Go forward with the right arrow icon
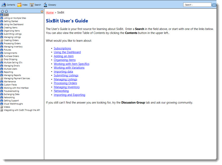Screen dimensions: 222x165 coord(6,11)
